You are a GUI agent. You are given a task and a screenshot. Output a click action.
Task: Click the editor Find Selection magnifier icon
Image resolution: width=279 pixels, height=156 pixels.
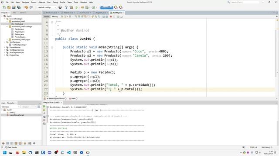pos(76,16)
